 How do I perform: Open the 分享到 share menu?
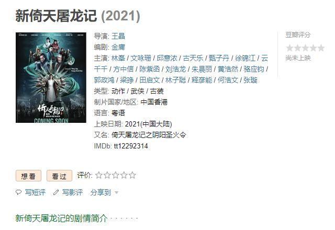click(x=100, y=192)
